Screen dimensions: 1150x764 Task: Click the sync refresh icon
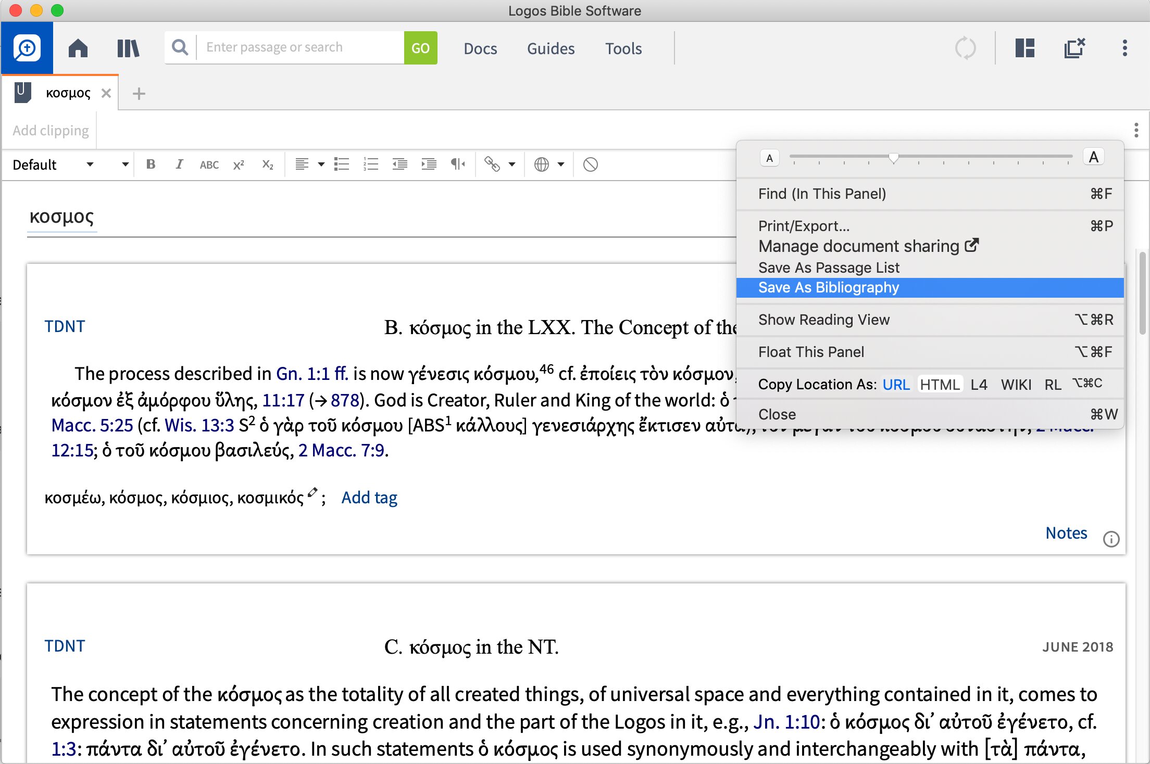[x=965, y=48]
